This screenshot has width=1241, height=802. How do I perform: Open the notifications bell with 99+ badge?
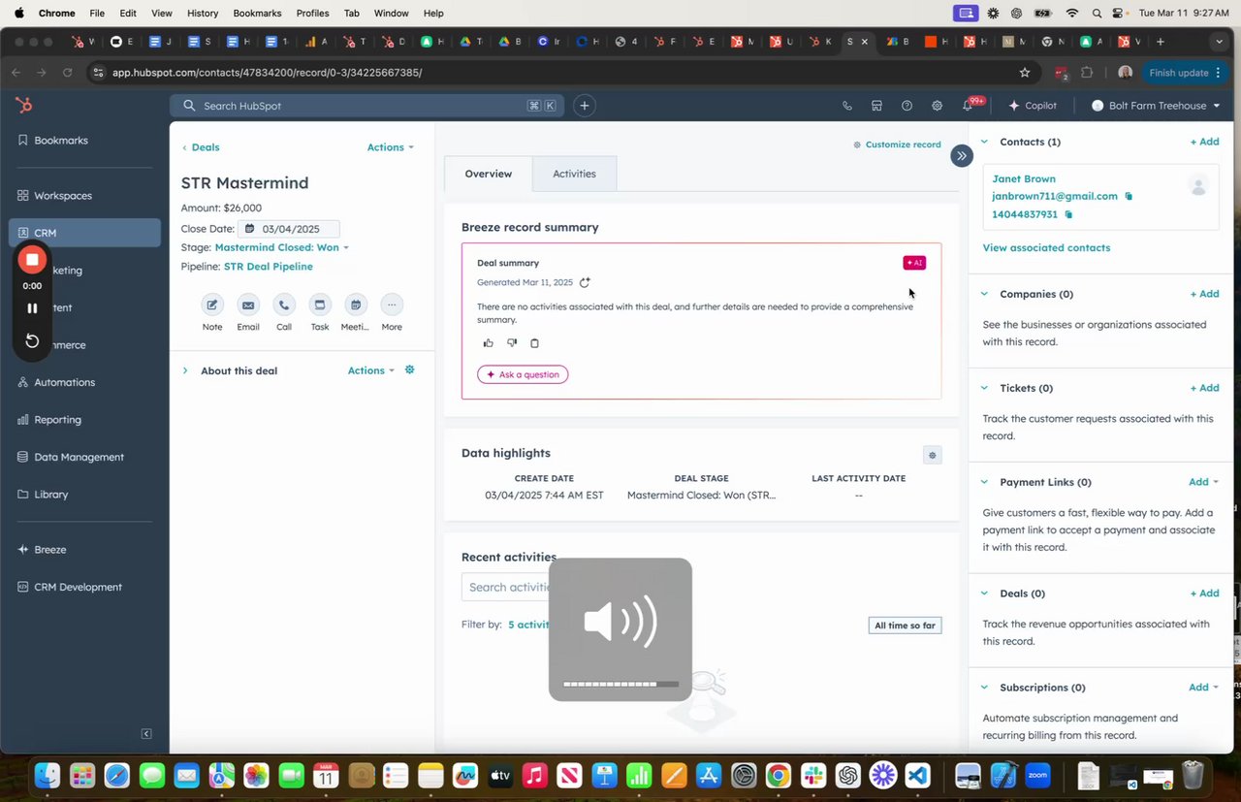click(x=968, y=106)
